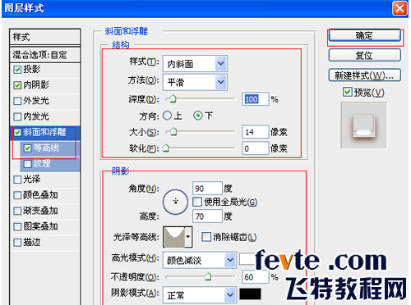The image size is (411, 305).
Task: Click the 软化 value field 0
Action: click(255, 148)
